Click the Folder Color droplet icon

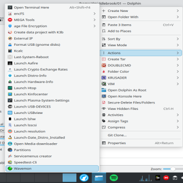(x=104, y=71)
